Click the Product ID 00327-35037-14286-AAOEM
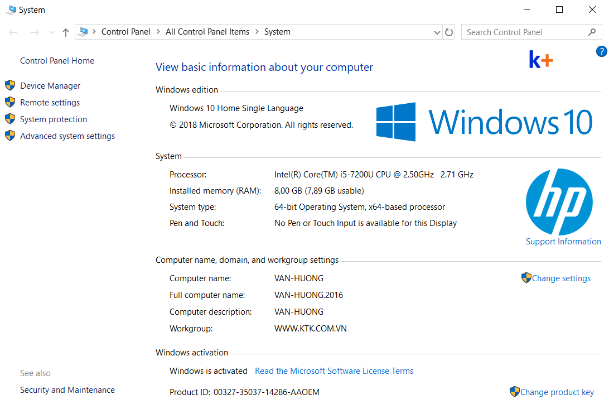609x409 pixels. (x=245, y=392)
